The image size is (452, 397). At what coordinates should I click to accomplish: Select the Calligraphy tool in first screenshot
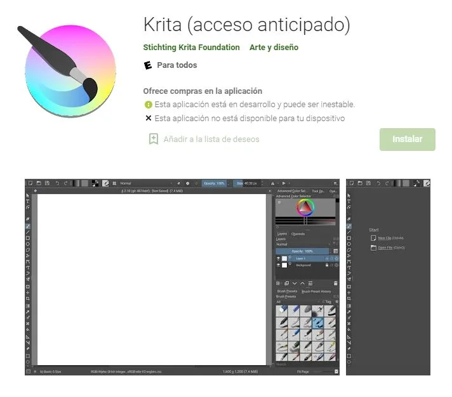click(28, 219)
